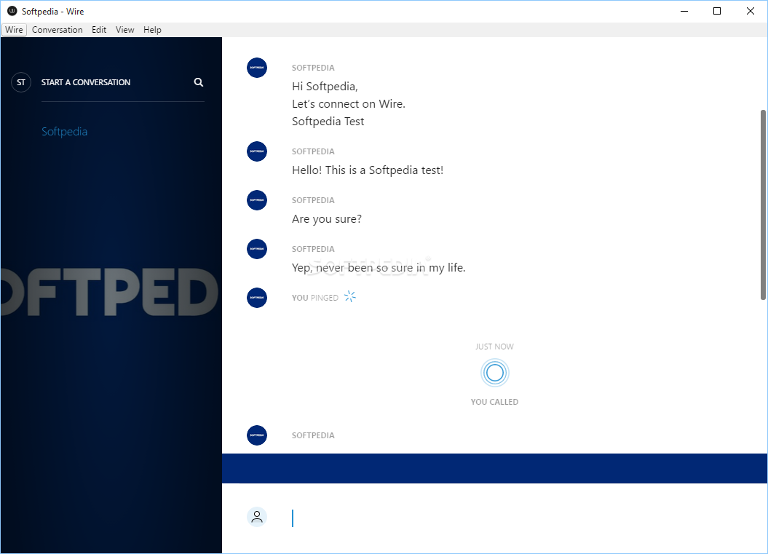Click the Wire app icon in title bar
768x554 pixels.
coord(12,11)
